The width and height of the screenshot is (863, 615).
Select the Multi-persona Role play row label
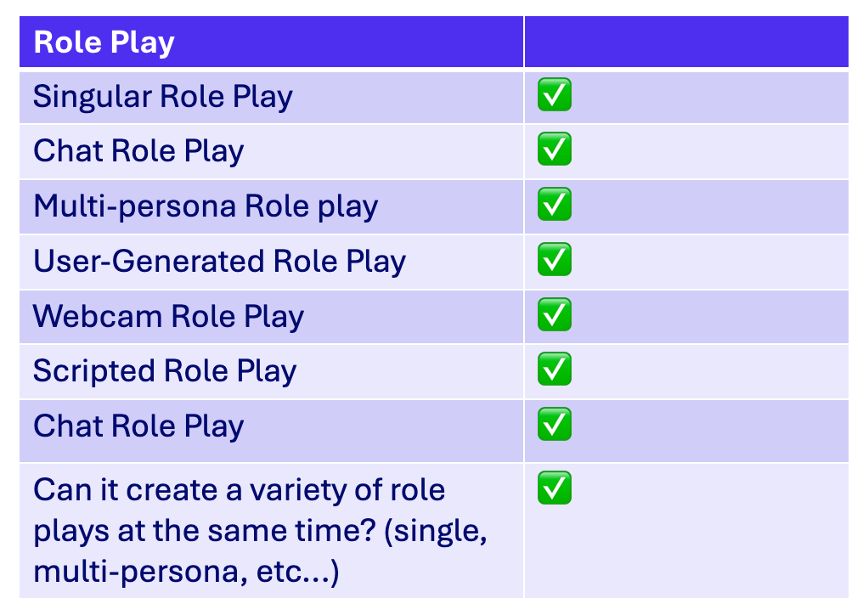(x=205, y=206)
